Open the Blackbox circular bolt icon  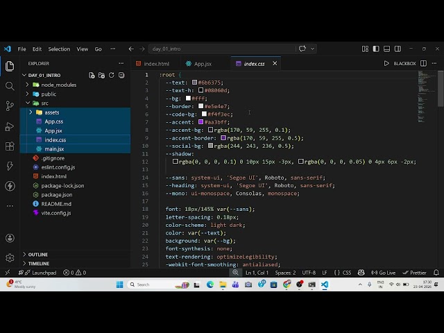pos(10,186)
